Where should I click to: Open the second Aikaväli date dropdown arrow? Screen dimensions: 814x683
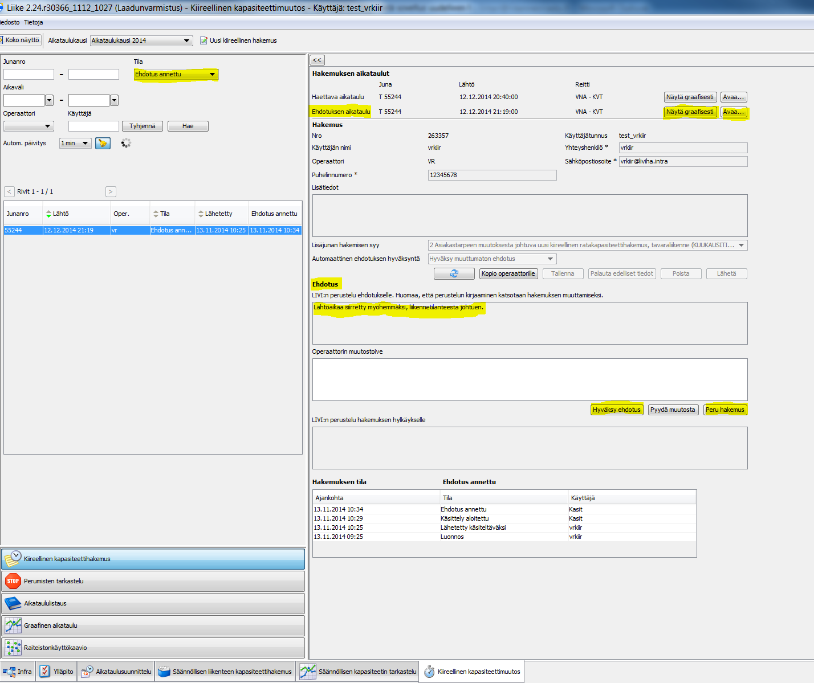[x=114, y=100]
